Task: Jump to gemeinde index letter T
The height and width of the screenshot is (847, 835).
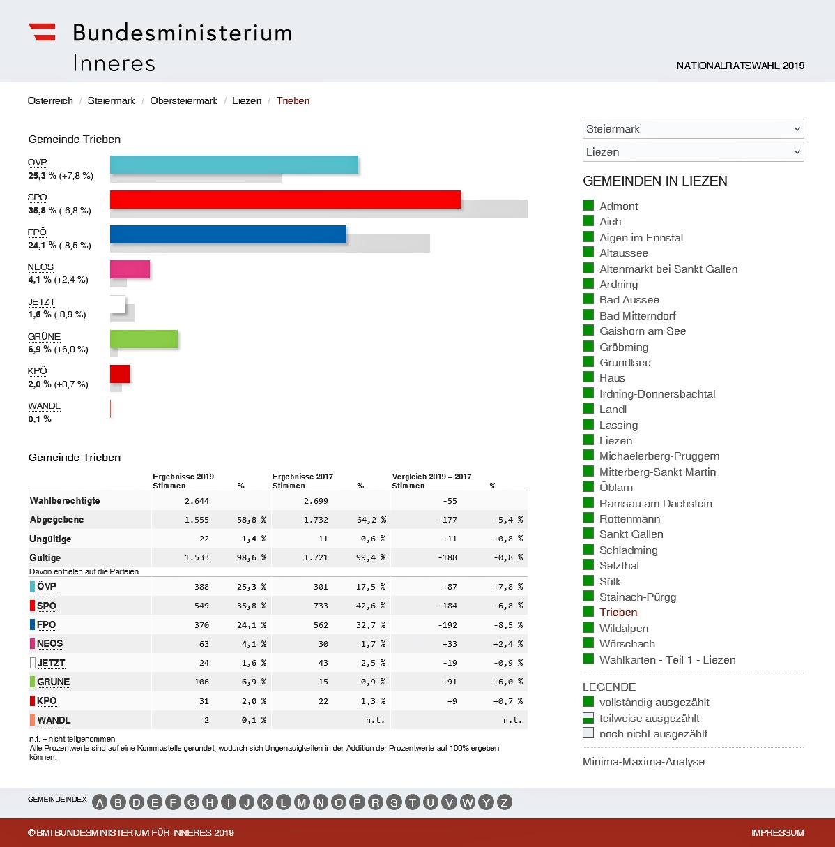Action: click(412, 802)
